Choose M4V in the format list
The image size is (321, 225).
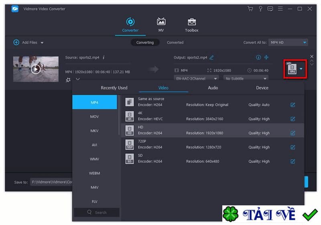pos(95,187)
